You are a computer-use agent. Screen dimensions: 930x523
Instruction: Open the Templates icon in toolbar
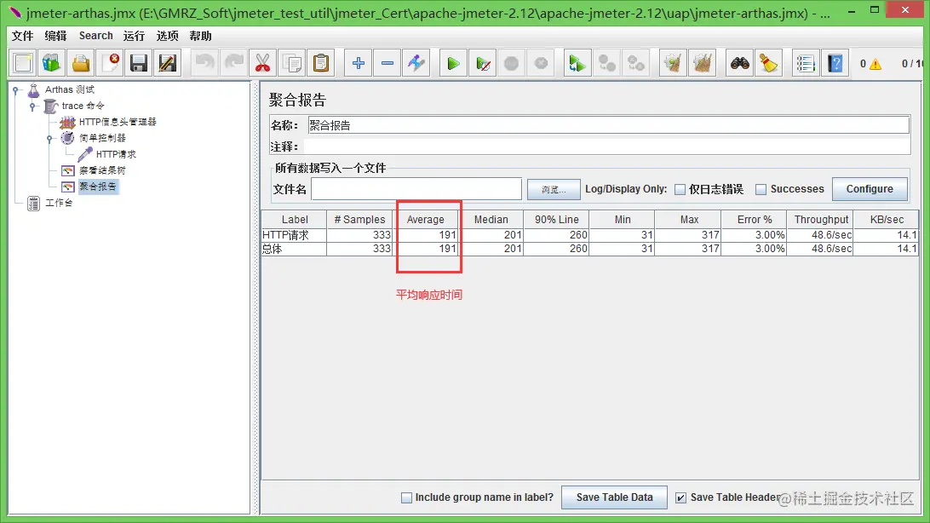pyautogui.click(x=52, y=63)
